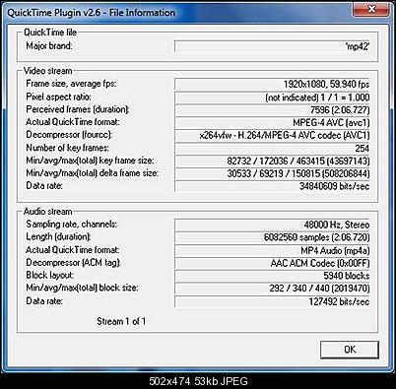Click the delta frame size value 30533 / 69219 / 150815

[x=272, y=173]
